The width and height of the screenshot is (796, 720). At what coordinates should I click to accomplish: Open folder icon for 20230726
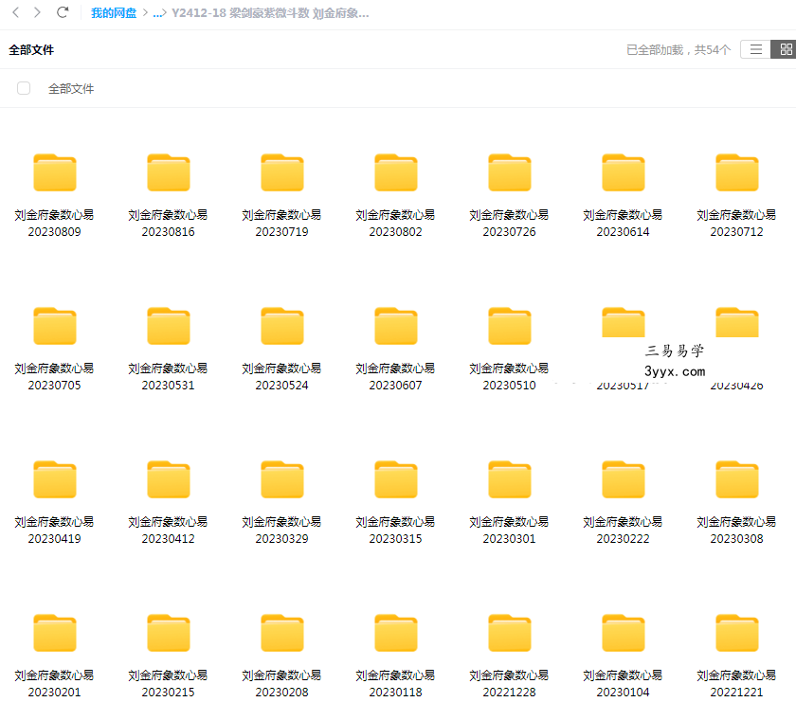click(x=510, y=172)
